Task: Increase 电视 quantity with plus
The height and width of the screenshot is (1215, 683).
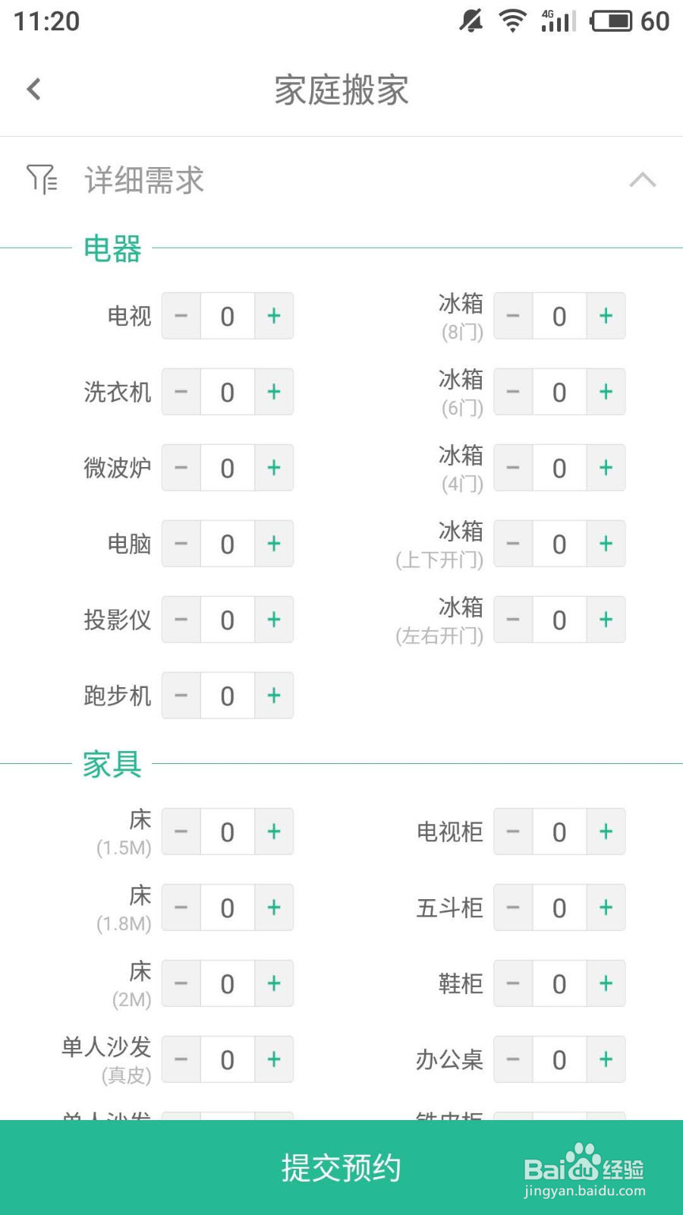Action: point(274,316)
